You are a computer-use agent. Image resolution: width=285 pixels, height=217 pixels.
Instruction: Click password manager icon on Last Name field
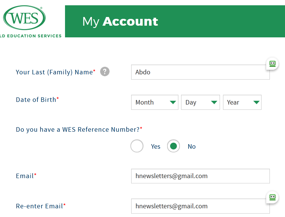272,64
